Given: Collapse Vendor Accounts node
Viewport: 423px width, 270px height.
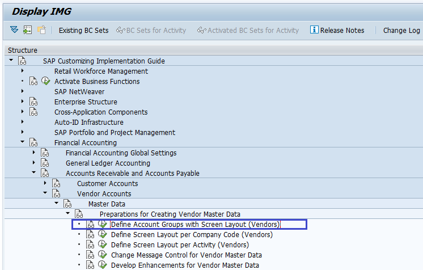Looking at the screenshot, I should pos(45,193).
